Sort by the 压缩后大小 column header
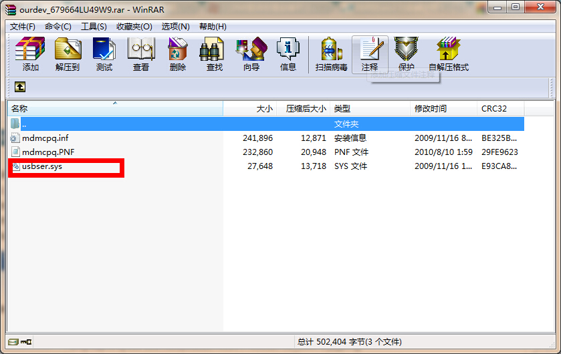Screen dimensions: 561x354 pyautogui.click(x=303, y=109)
